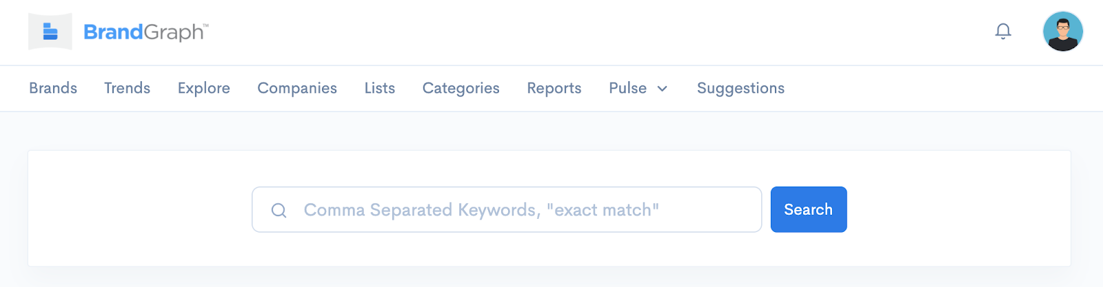This screenshot has height=287, width=1103.
Task: Go to the Brands tab
Action: 53,88
